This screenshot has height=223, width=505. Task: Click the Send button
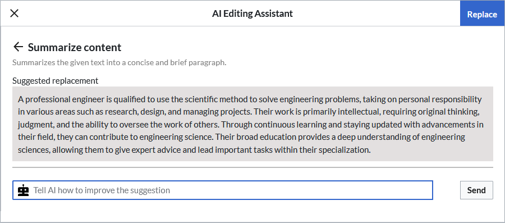[x=476, y=190]
